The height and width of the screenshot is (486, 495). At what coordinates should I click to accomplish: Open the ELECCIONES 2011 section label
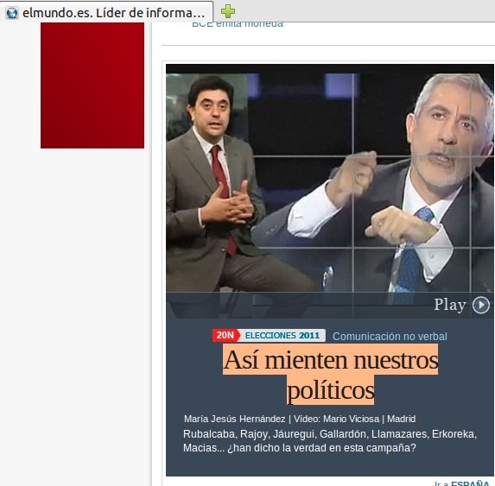click(282, 335)
